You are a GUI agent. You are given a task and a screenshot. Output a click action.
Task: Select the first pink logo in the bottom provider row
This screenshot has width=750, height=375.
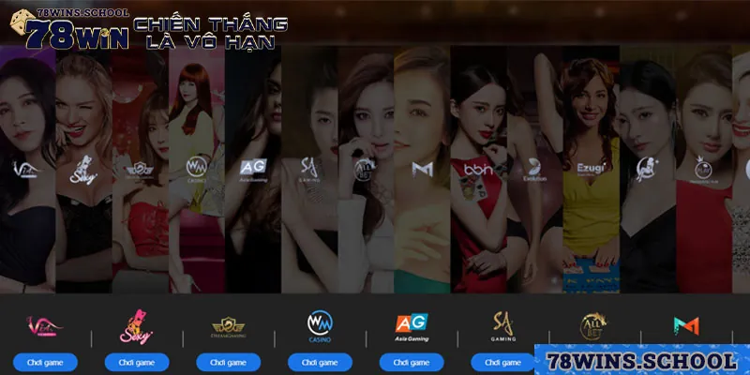[45, 326]
